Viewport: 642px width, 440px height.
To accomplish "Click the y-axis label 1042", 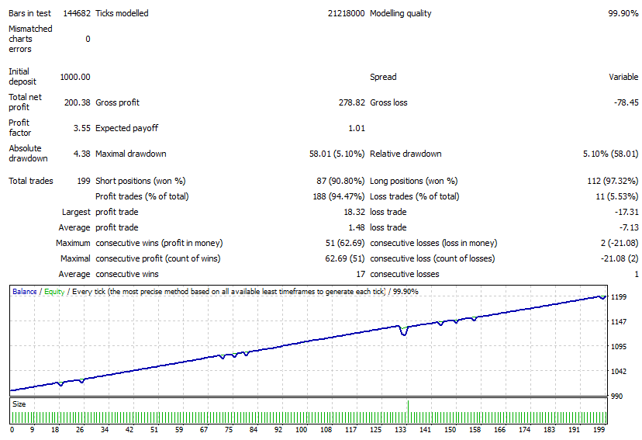I will (x=619, y=371).
